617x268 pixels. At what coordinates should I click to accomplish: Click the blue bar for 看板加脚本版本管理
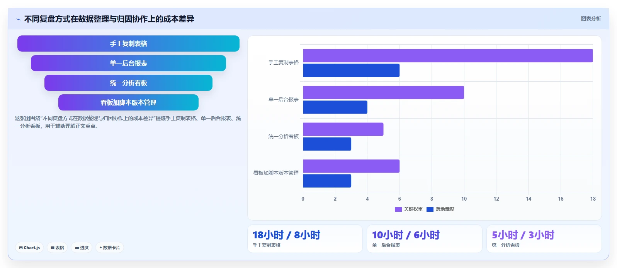327,181
